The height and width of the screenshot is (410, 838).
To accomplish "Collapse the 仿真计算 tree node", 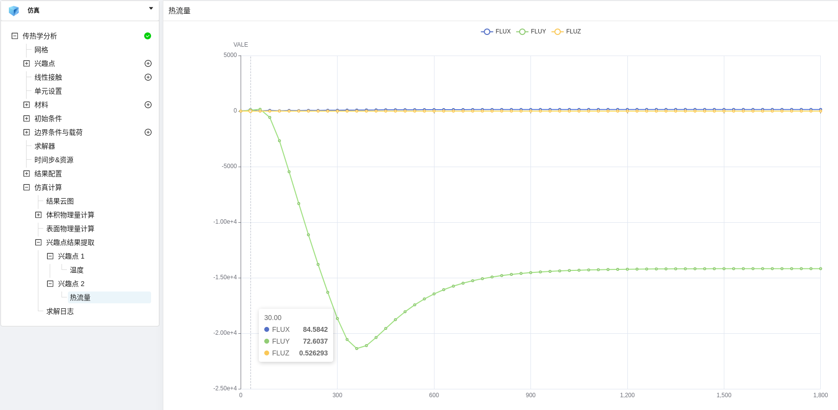I will coord(27,187).
